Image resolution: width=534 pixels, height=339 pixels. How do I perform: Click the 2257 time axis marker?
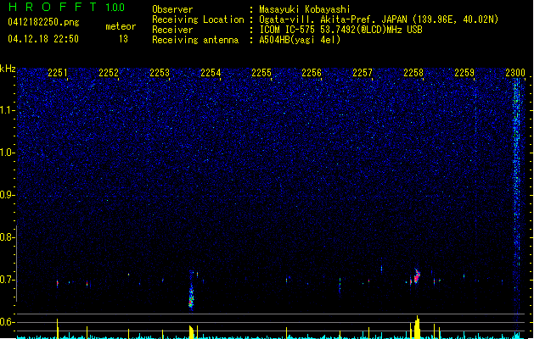[363, 73]
